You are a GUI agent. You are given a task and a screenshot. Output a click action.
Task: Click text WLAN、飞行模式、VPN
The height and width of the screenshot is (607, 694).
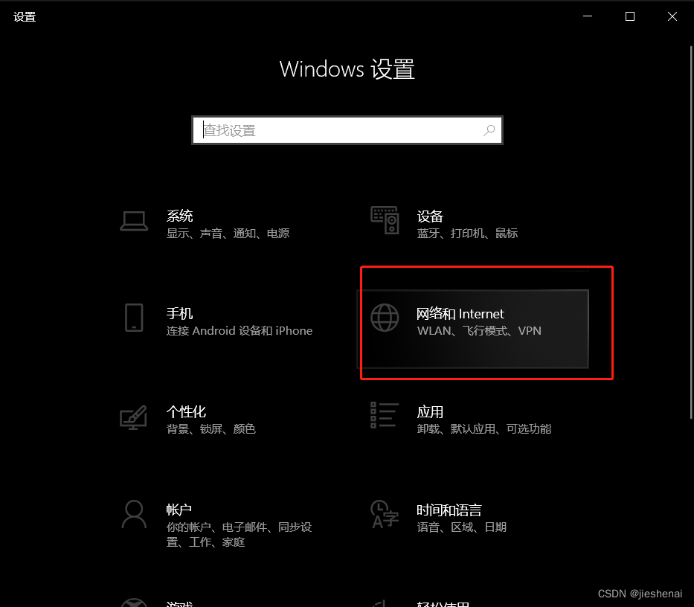coord(479,331)
